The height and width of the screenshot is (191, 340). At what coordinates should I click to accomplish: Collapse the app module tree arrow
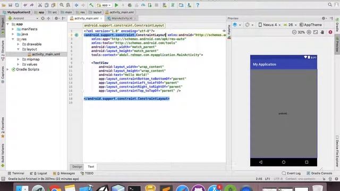pos(8,24)
